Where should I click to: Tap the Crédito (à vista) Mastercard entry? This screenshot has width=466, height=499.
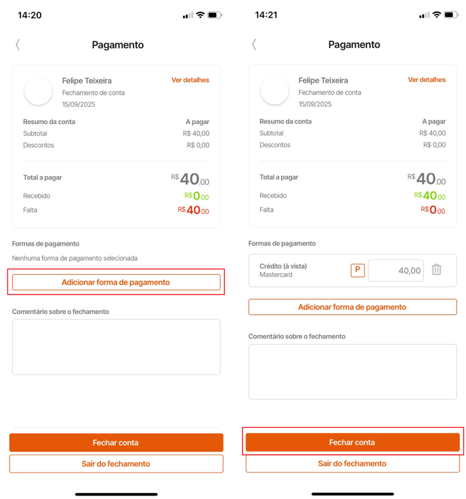pyautogui.click(x=283, y=270)
